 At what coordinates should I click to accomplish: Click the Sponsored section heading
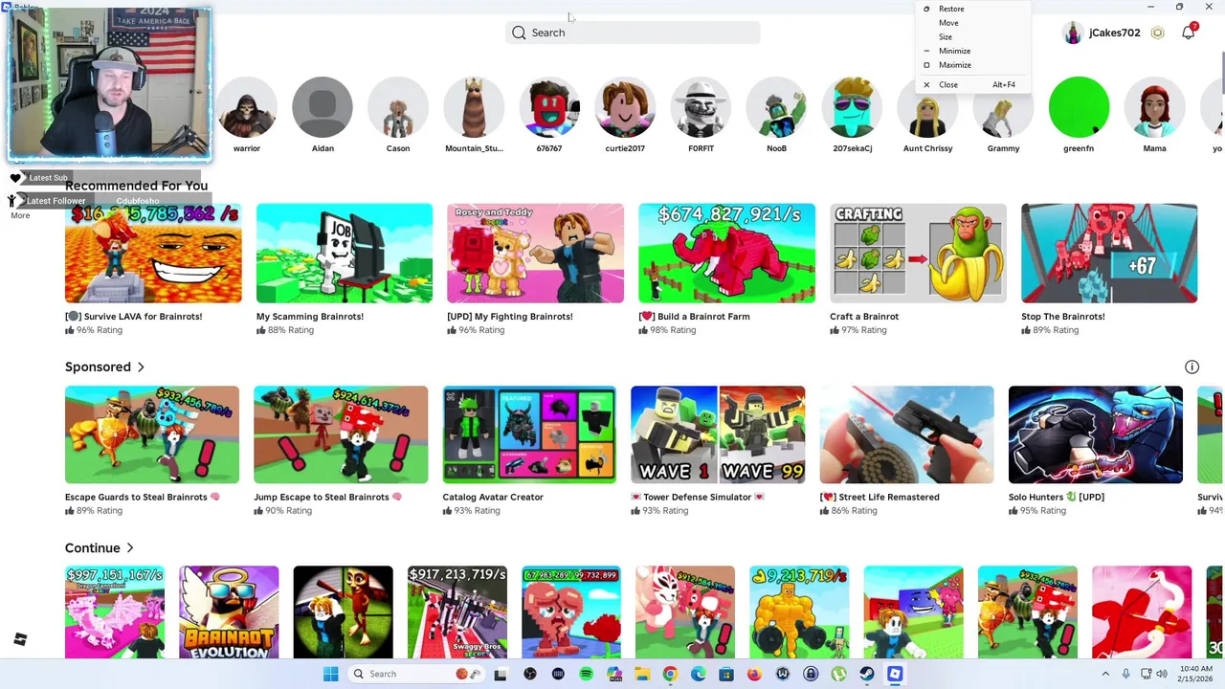[98, 367]
